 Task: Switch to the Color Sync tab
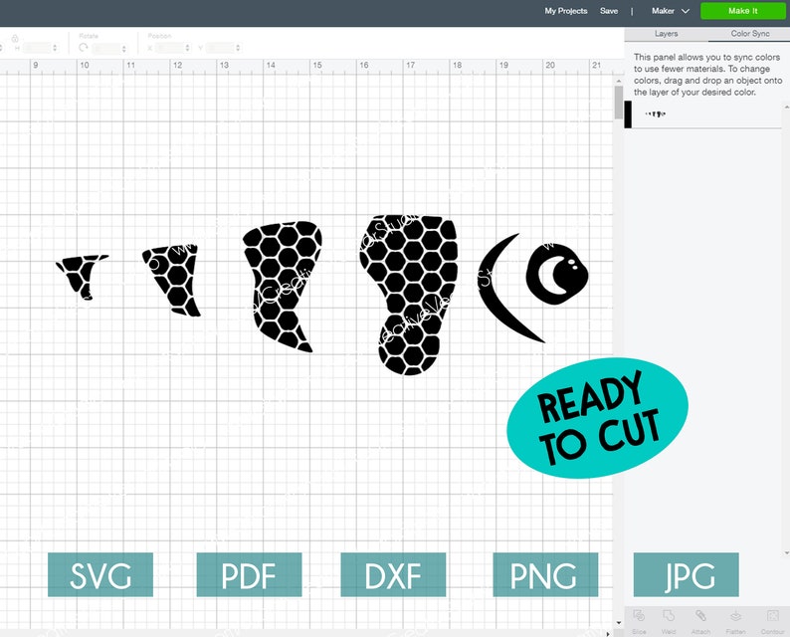(749, 34)
